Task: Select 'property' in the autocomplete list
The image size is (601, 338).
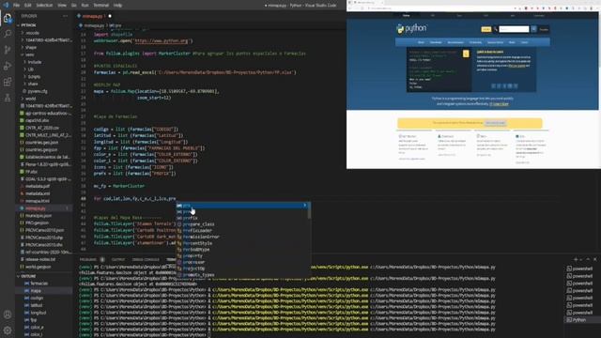Action: point(243,255)
